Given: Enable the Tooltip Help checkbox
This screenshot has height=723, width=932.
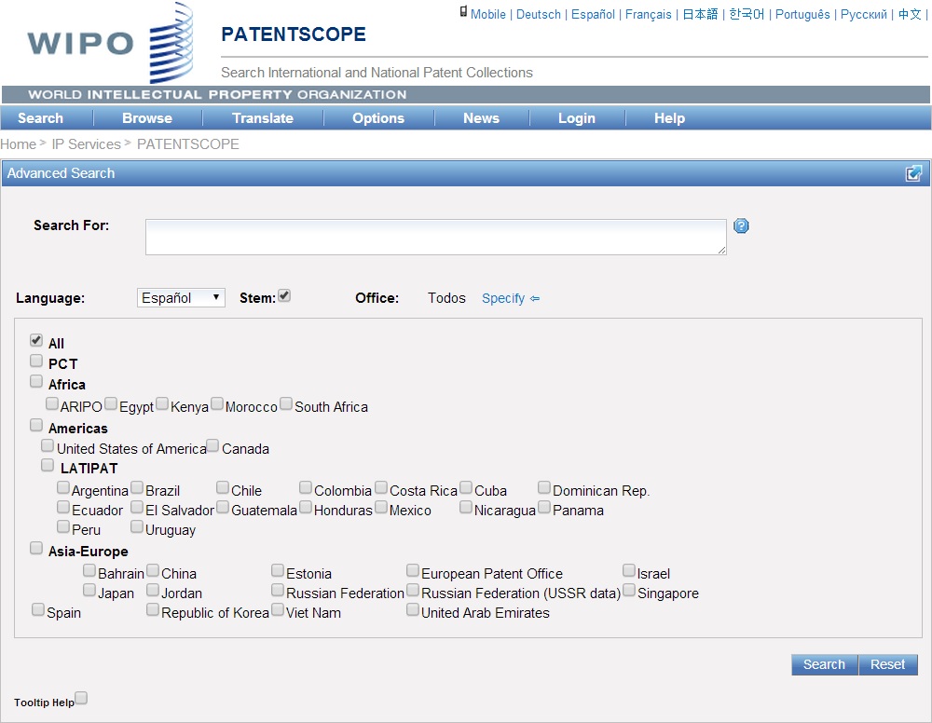Looking at the screenshot, I should [81, 698].
